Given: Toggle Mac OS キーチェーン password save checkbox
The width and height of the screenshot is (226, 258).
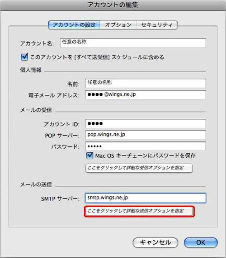Looking at the screenshot, I should [x=89, y=156].
